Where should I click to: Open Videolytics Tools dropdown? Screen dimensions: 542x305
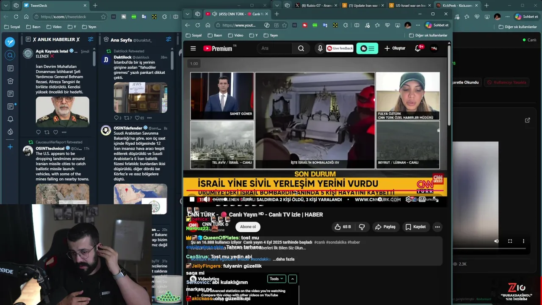277,279
